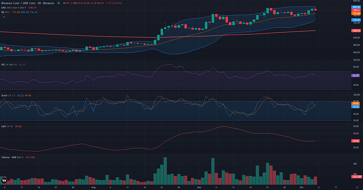Click the green market status dot
This screenshot has height=190, width=363.
59,3
